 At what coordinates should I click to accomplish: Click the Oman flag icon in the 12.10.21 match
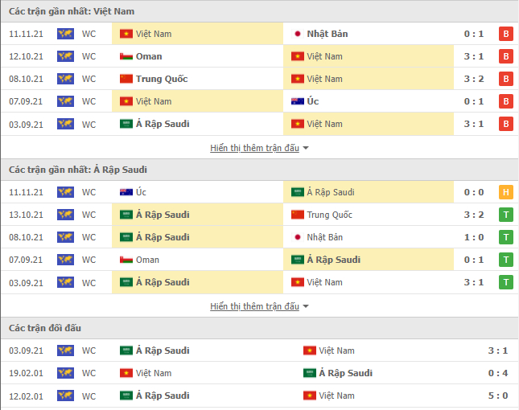click(x=126, y=56)
